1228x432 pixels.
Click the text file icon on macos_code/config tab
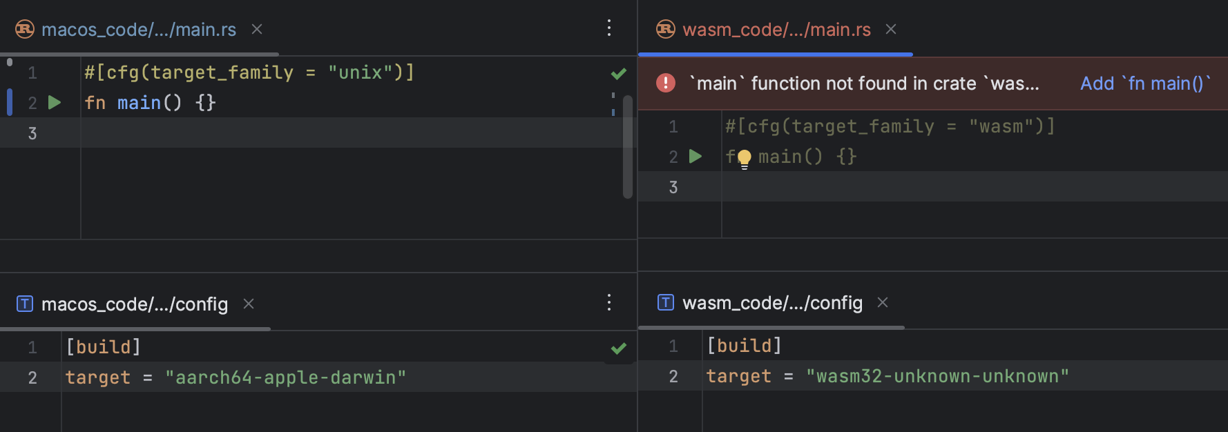23,303
